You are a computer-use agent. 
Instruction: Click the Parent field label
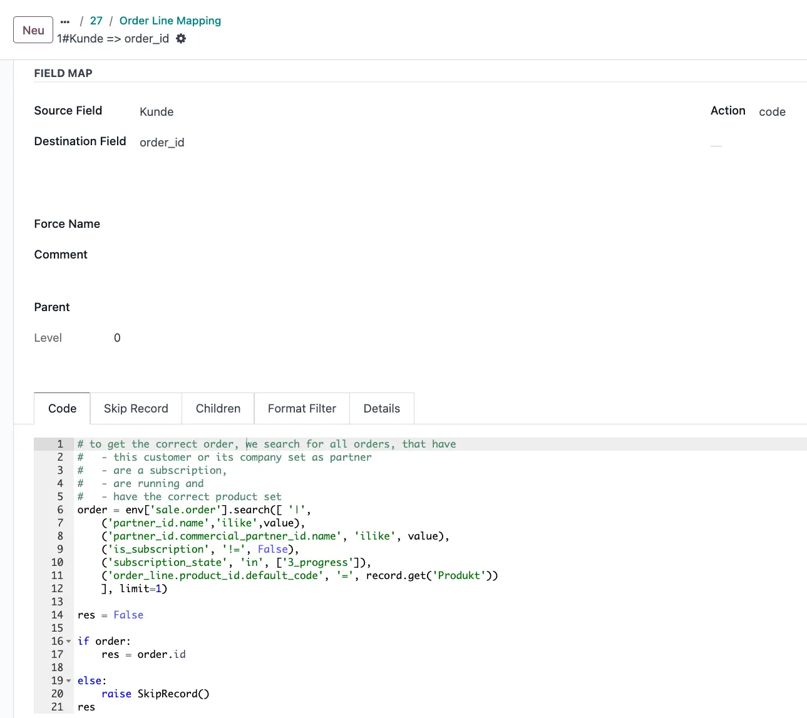(x=52, y=307)
